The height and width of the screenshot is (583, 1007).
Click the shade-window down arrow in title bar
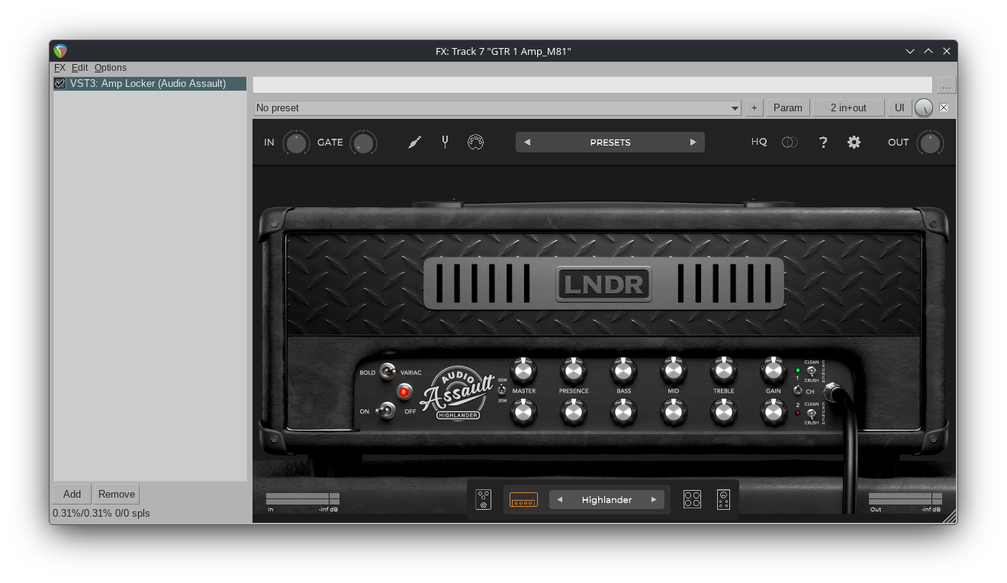910,51
